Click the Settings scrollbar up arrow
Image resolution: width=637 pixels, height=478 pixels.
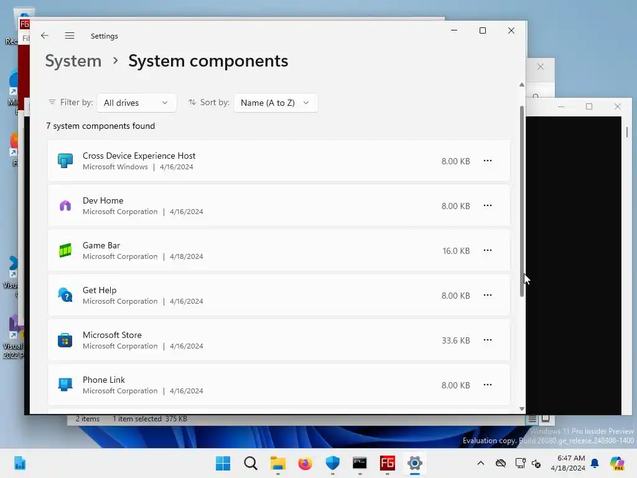522,85
